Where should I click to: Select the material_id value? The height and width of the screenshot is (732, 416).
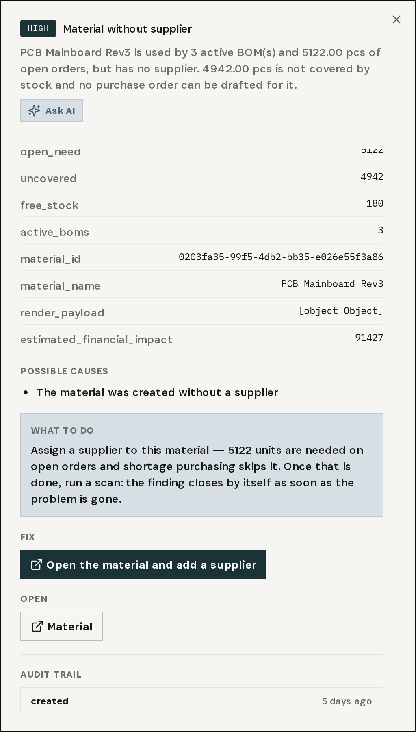click(281, 257)
